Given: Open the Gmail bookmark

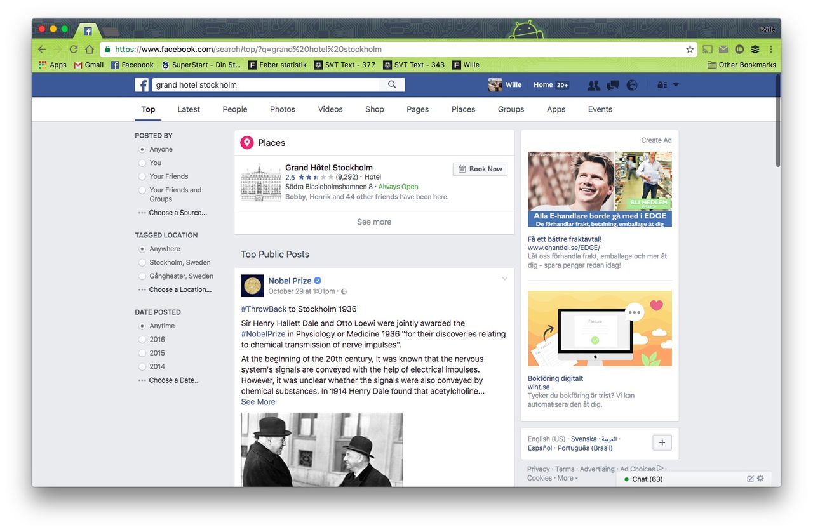Looking at the screenshot, I should (89, 65).
